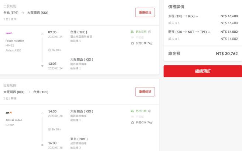Click the 更改日期 icon on Peach flight
Screen dimensions: 242x151
132,32
